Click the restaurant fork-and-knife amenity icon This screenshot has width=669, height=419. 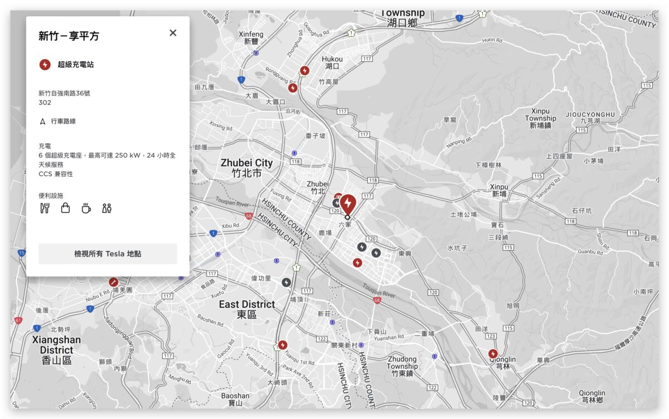tap(45, 208)
